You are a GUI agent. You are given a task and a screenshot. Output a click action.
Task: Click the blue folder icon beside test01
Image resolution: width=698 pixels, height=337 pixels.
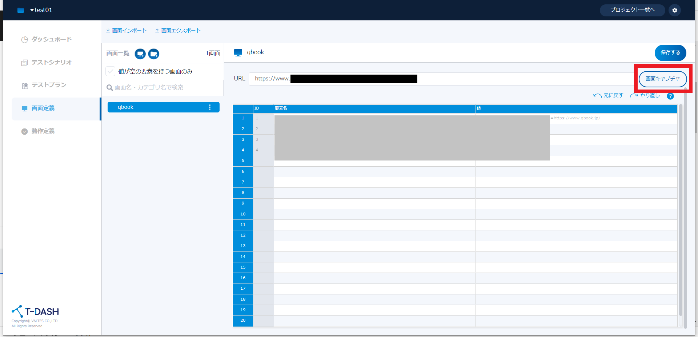pos(21,10)
